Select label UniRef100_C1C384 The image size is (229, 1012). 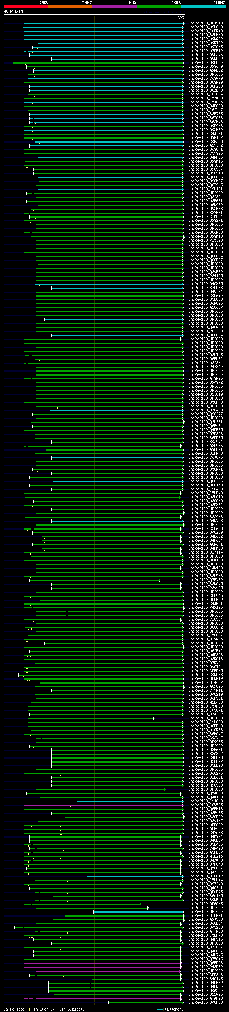[205, 620]
